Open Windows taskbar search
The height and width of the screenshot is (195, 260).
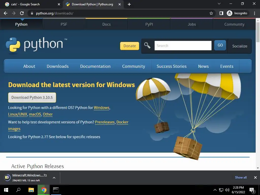point(18,190)
